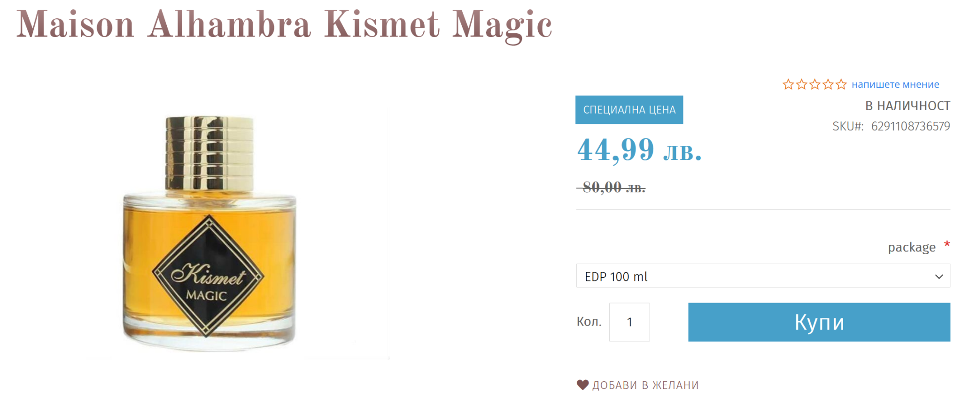Click the special price 44,99 лв.

[639, 150]
